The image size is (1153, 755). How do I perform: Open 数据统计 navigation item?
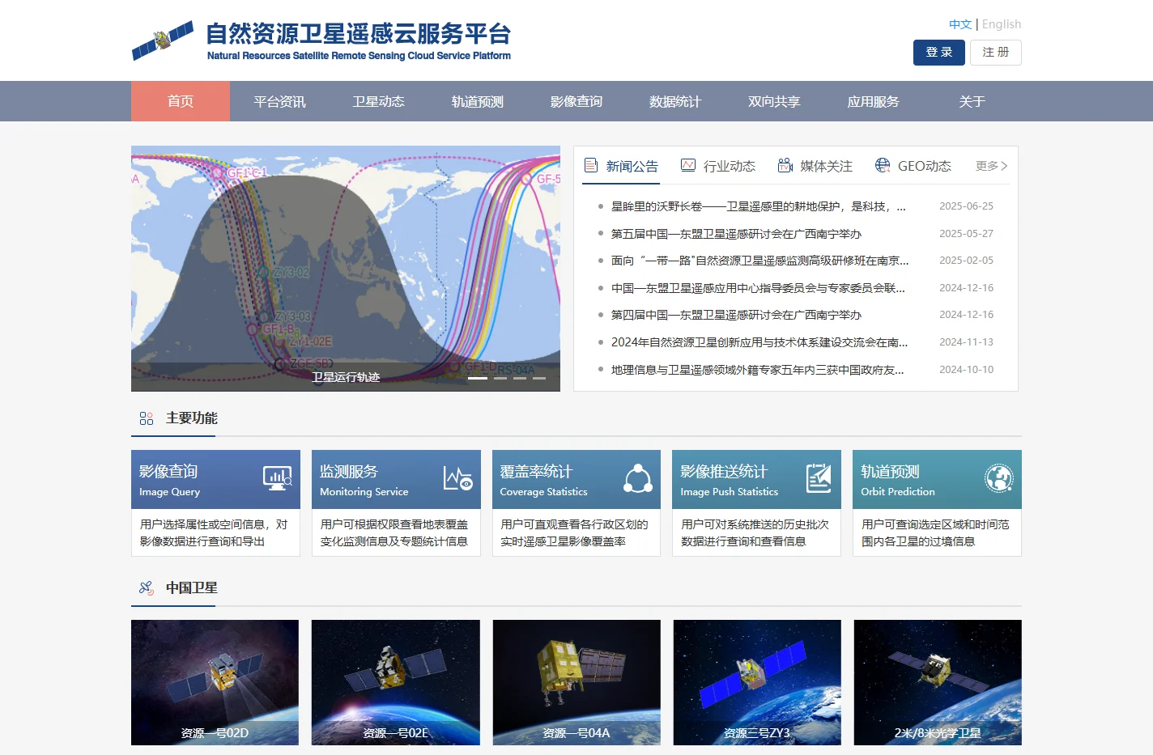674,101
